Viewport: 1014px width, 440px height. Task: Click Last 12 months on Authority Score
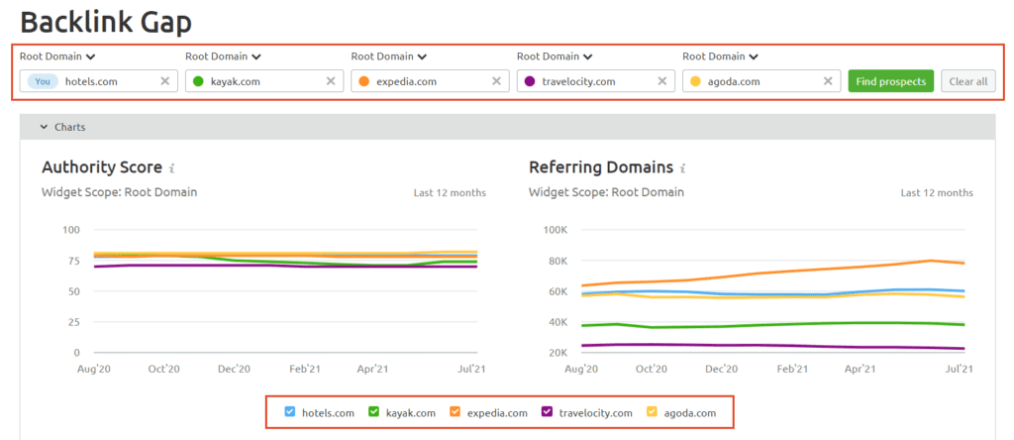click(450, 193)
